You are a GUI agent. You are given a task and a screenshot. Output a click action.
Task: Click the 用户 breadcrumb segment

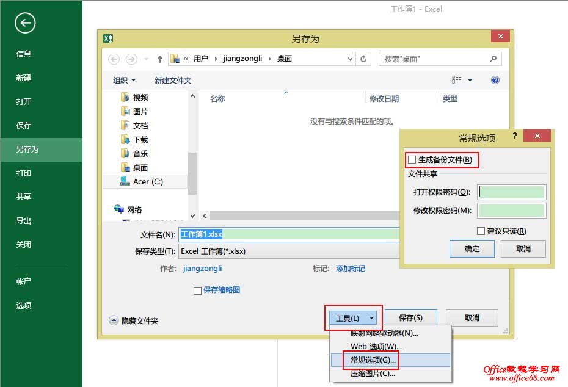click(201, 59)
